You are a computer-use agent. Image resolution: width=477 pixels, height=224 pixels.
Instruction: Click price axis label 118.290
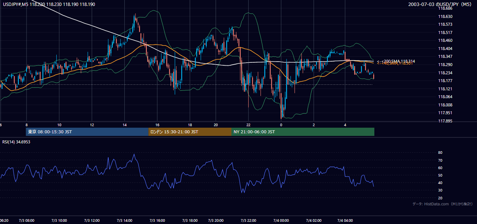(x=445, y=65)
